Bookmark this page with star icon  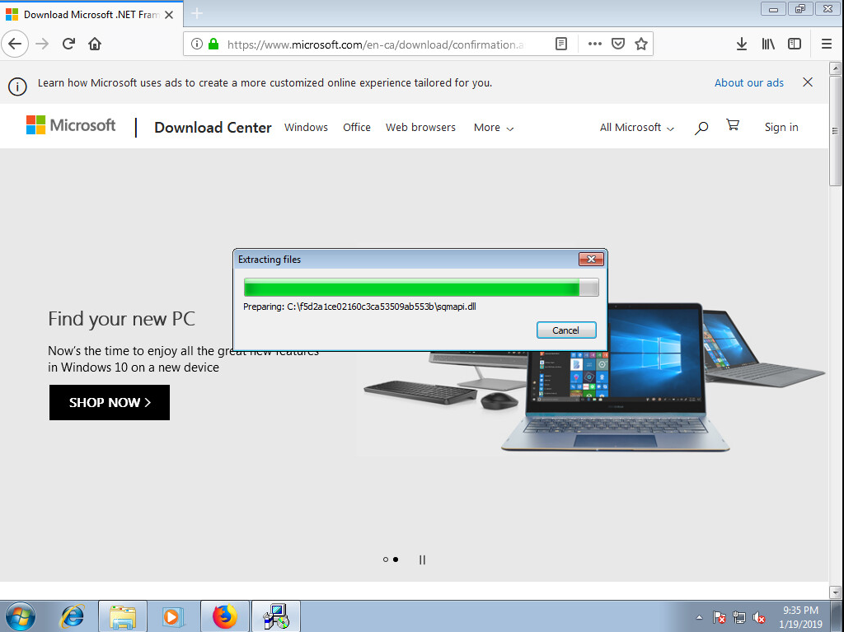point(640,44)
